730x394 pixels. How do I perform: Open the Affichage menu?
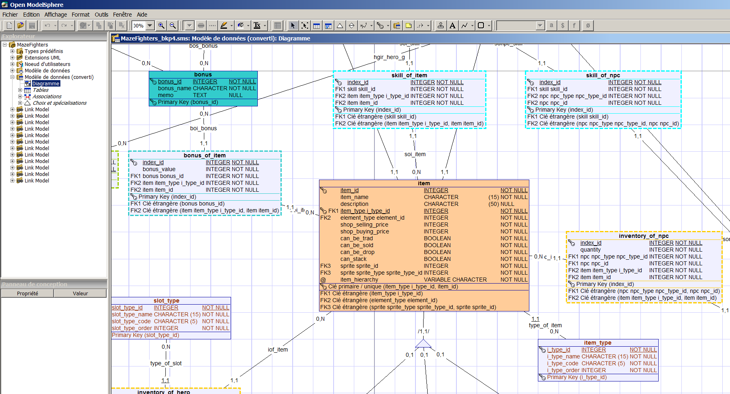56,15
